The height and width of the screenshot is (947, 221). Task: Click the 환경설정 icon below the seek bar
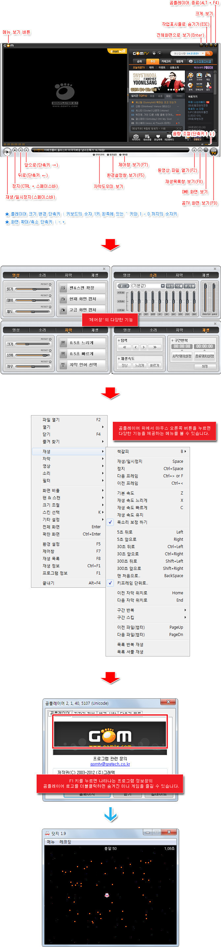(112, 155)
